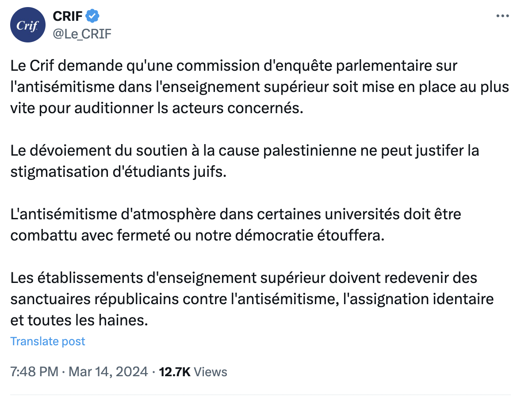Click the CRIF display name
The height and width of the screenshot is (397, 521).
[x=68, y=16]
